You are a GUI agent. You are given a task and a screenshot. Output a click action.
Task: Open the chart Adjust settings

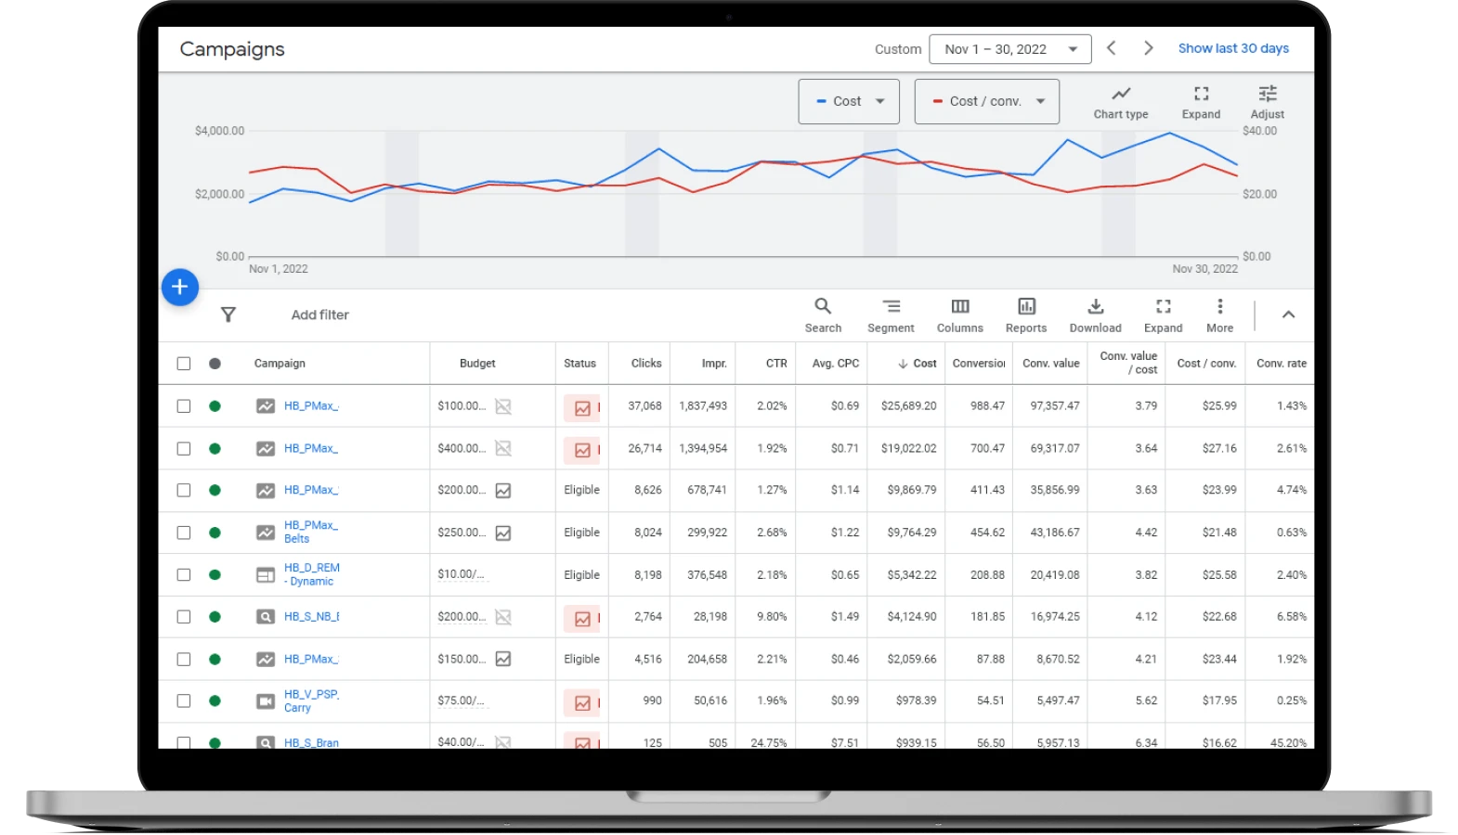(1267, 102)
